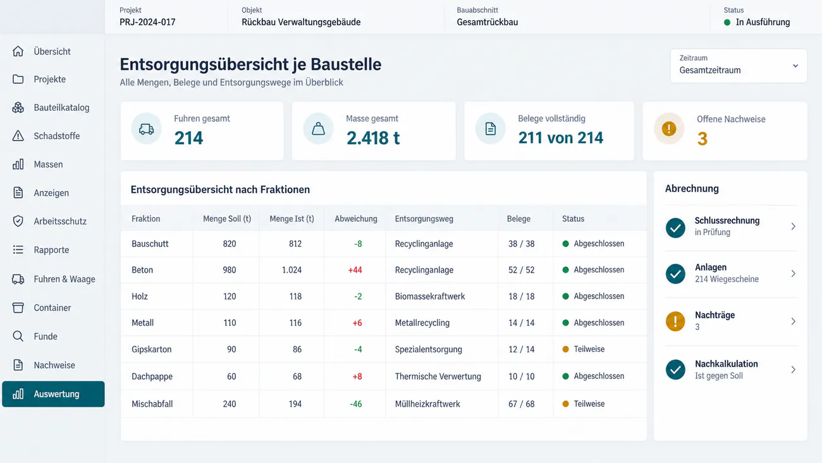Click the truck icon beside Fuhren & Waage

coord(18,279)
